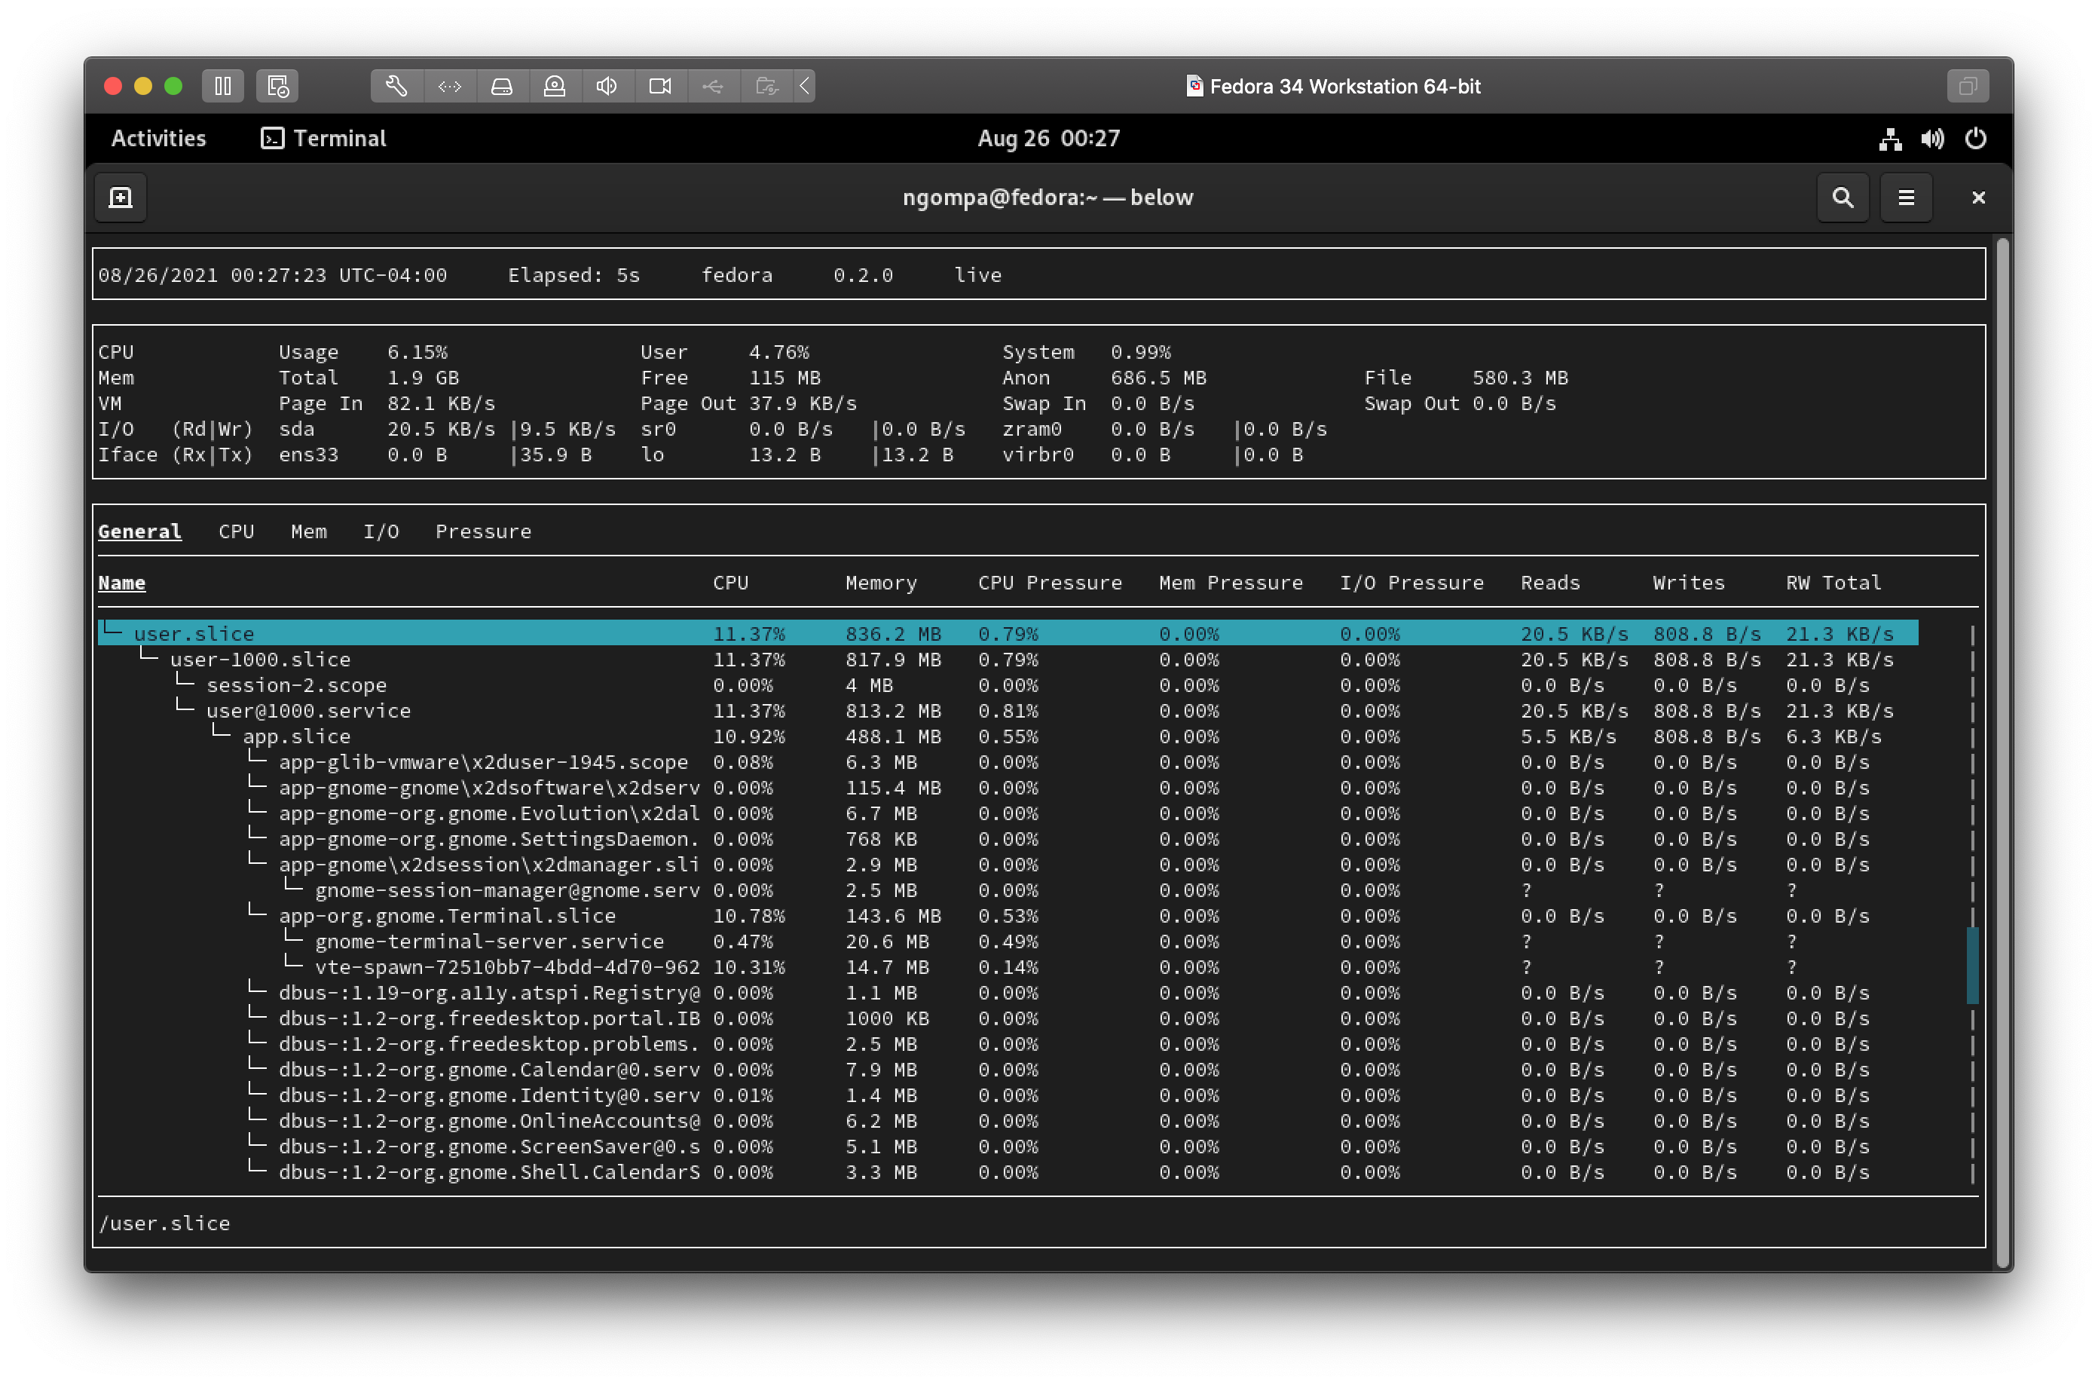Image resolution: width=2098 pixels, height=1384 pixels.
Task: Open terminal search
Action: 1842,197
